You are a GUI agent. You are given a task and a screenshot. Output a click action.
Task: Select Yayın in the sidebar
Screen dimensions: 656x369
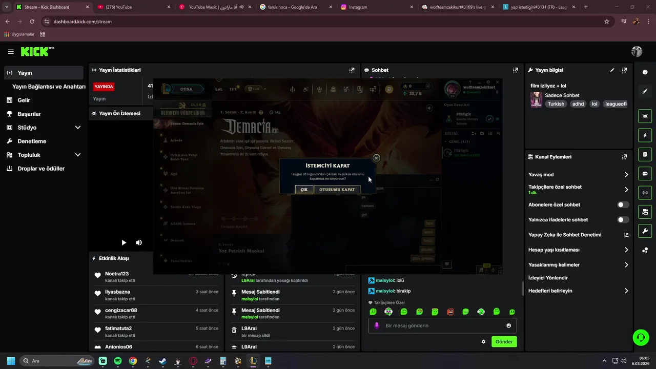[x=44, y=73]
